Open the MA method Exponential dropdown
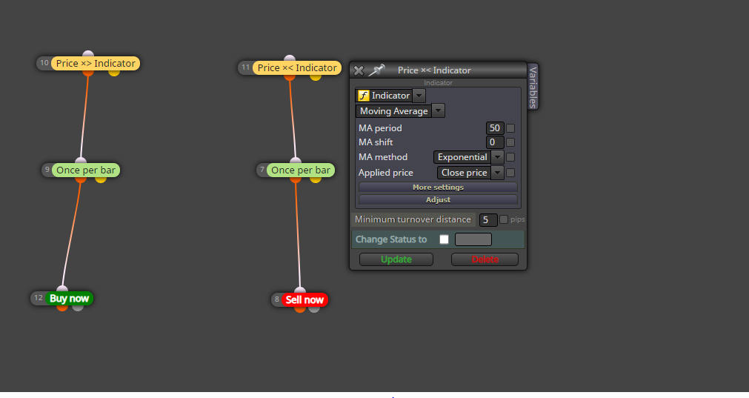 tap(468, 157)
